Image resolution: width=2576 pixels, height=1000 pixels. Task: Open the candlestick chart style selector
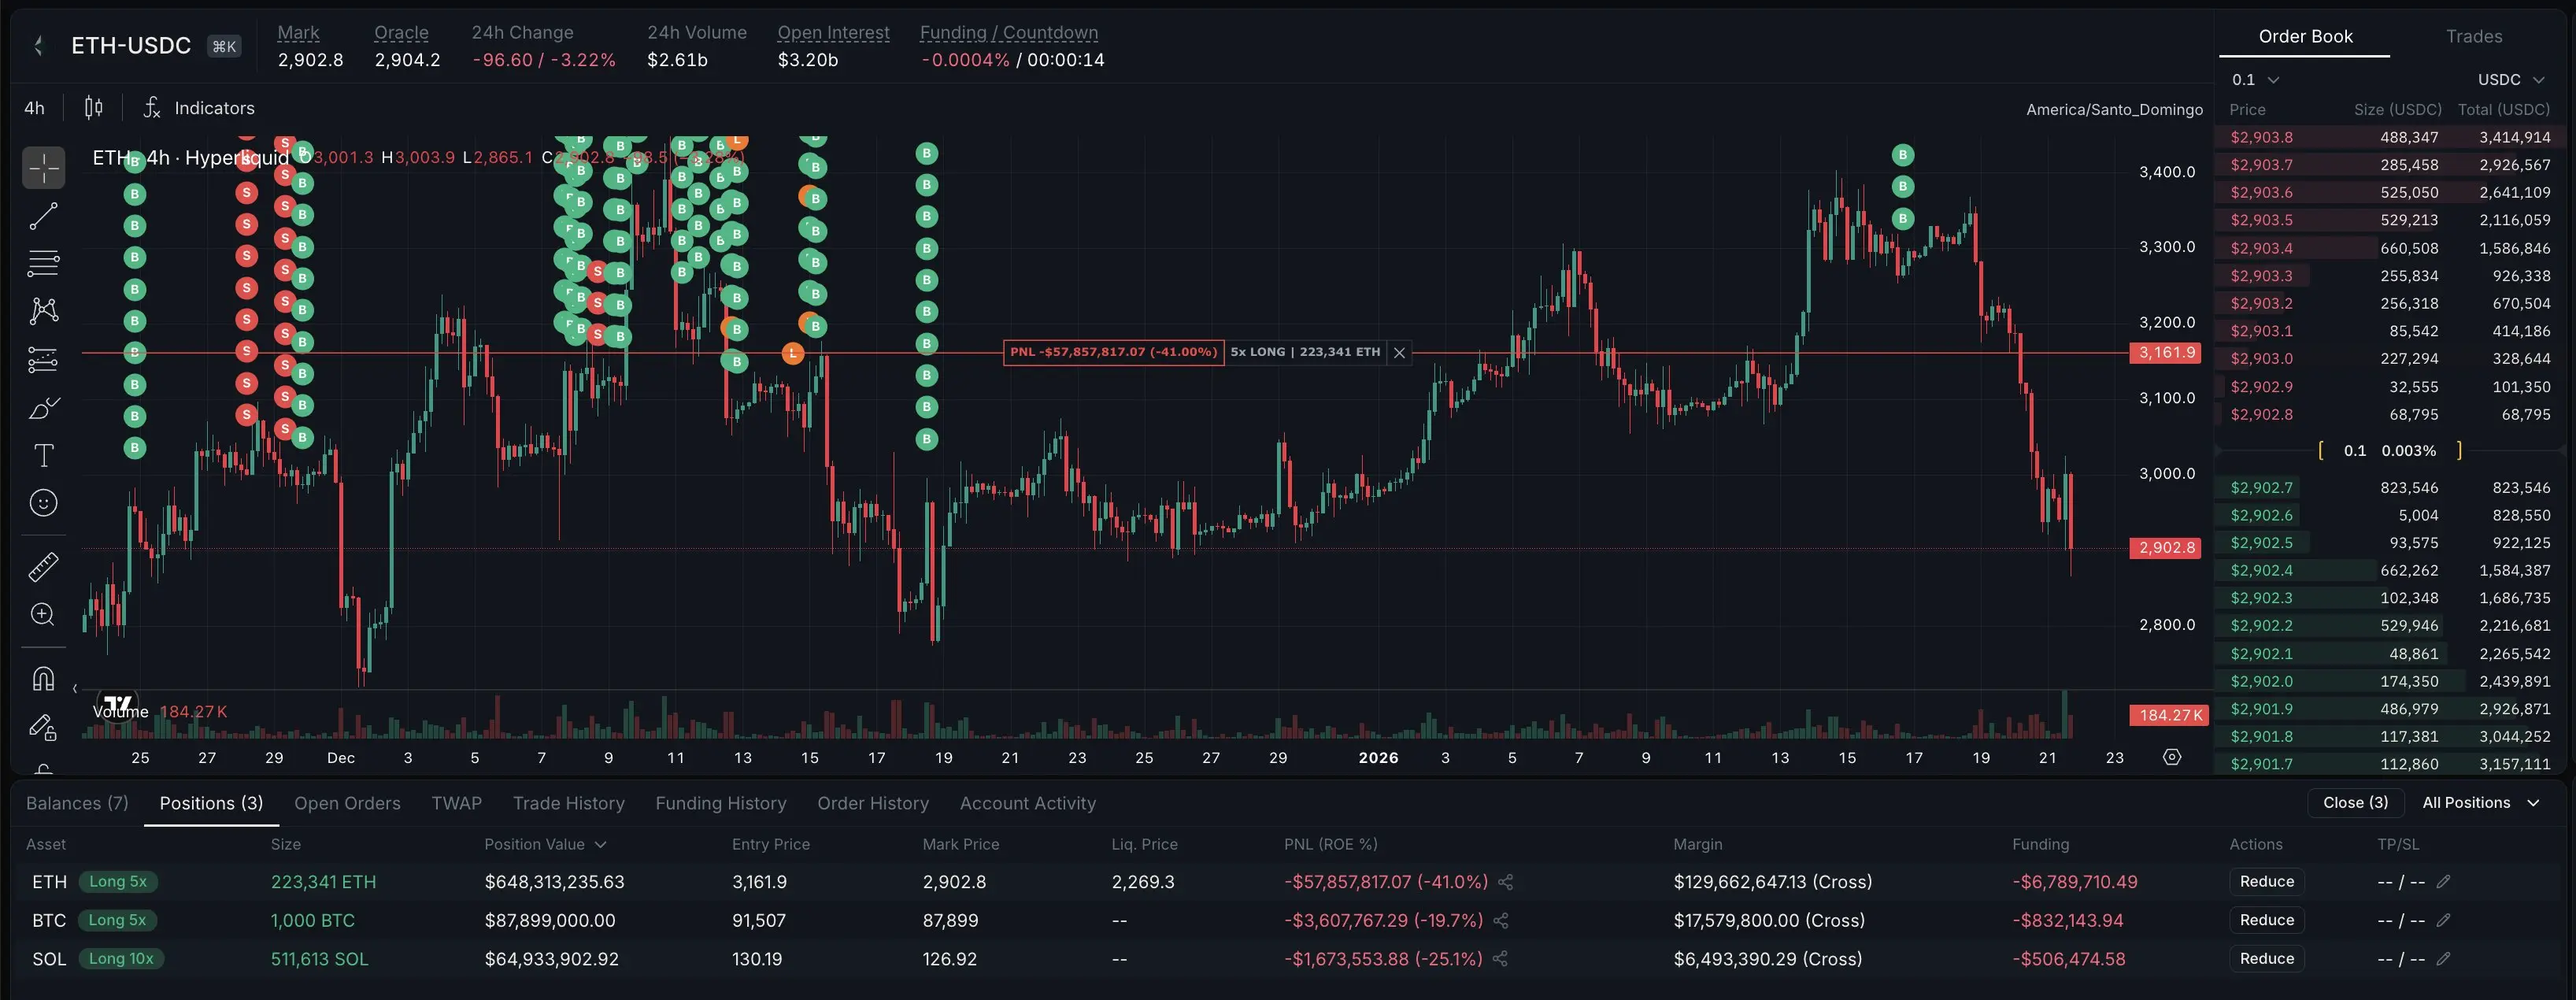(x=93, y=108)
